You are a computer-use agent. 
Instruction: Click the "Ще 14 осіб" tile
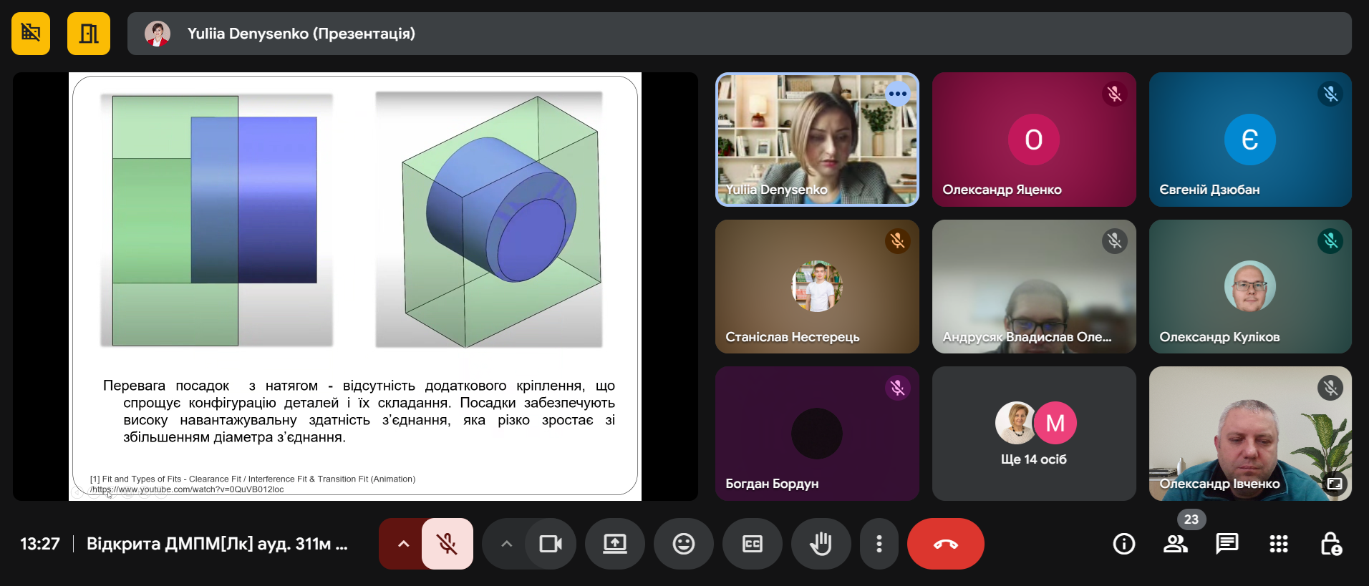point(1033,434)
